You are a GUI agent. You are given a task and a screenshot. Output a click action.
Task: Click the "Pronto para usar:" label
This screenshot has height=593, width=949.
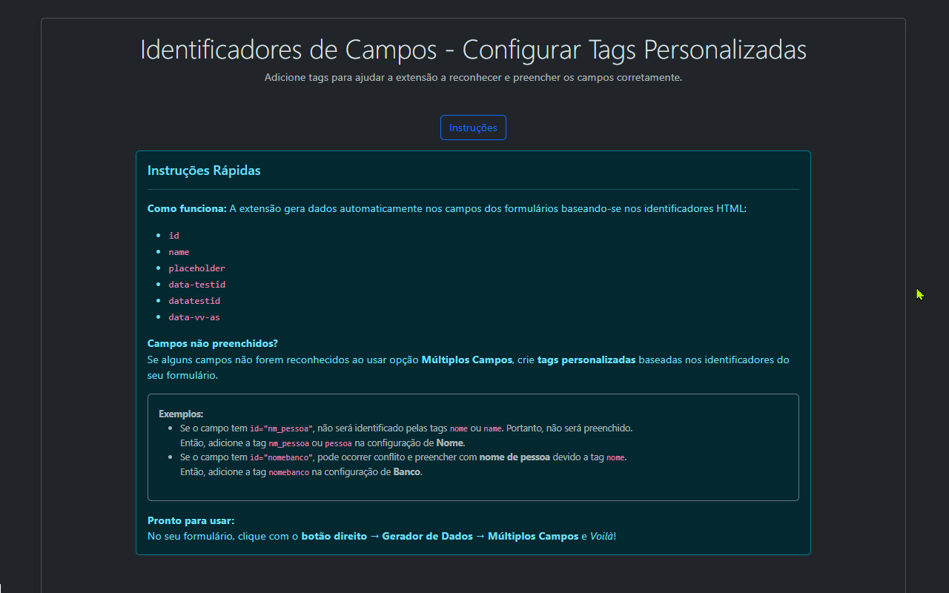point(191,521)
